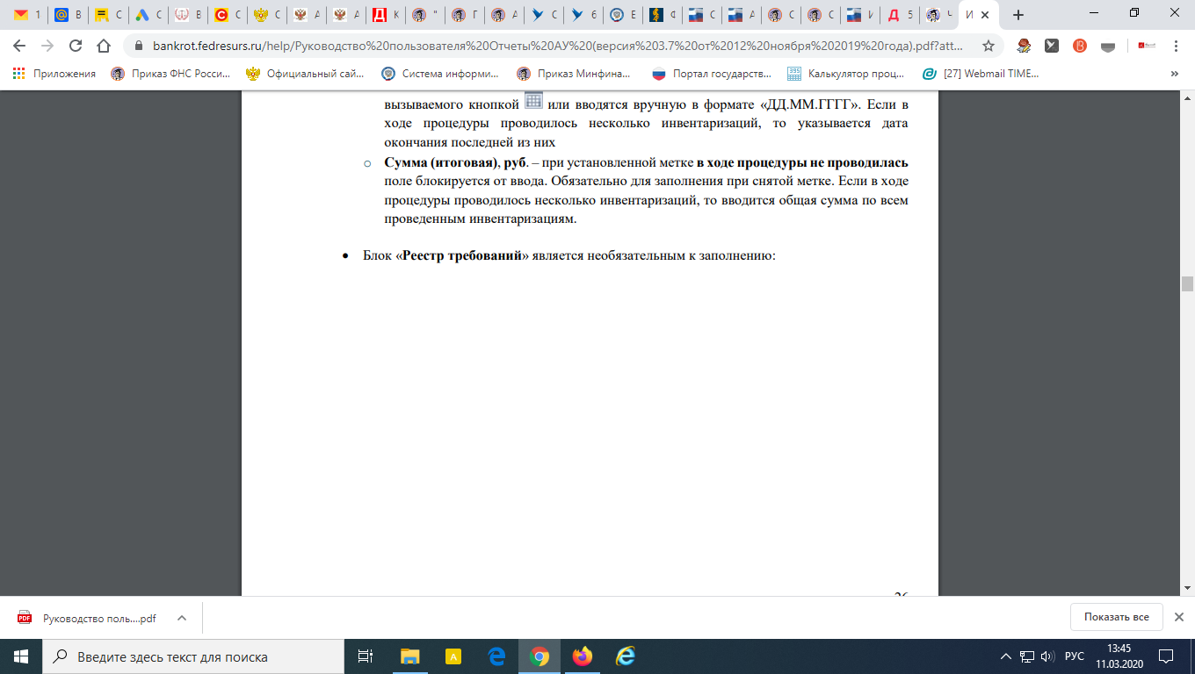1195x674 pixels.
Task: Open the Приложения bookmarks shortcut
Action: (54, 74)
